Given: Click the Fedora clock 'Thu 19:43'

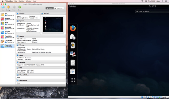Looking at the screenshot, I should coord(152,6).
